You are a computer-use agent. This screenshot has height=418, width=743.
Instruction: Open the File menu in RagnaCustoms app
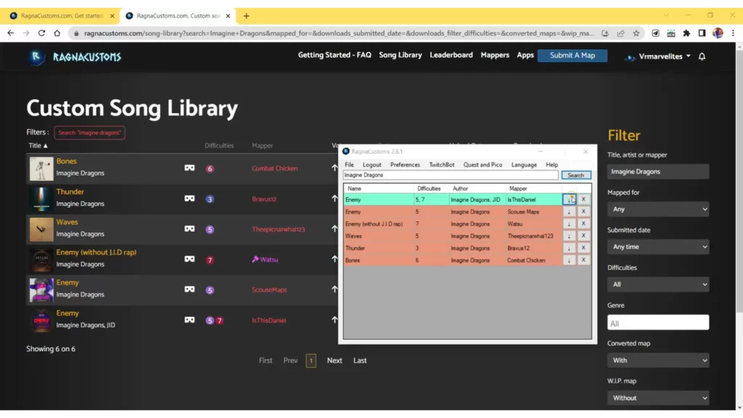(x=349, y=165)
